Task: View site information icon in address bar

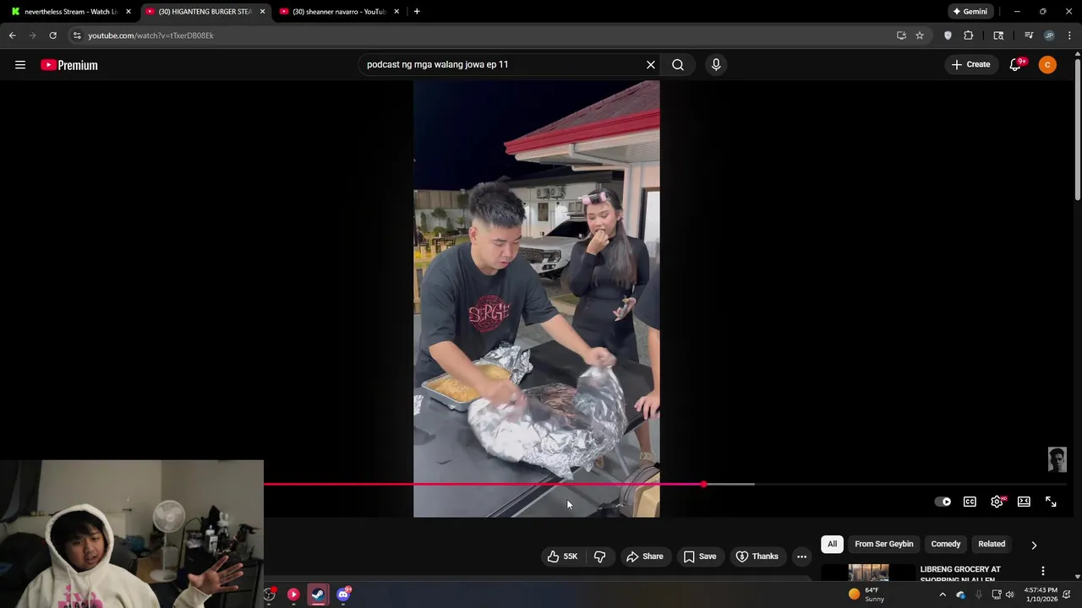Action: (77, 35)
